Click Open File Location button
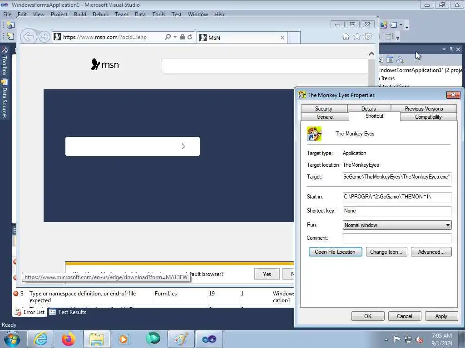Viewport: 465px width, 348px height. 336,252
